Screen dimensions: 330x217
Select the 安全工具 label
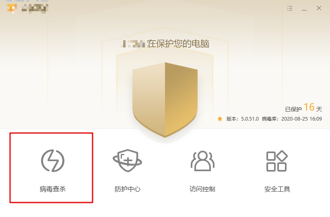click(277, 189)
